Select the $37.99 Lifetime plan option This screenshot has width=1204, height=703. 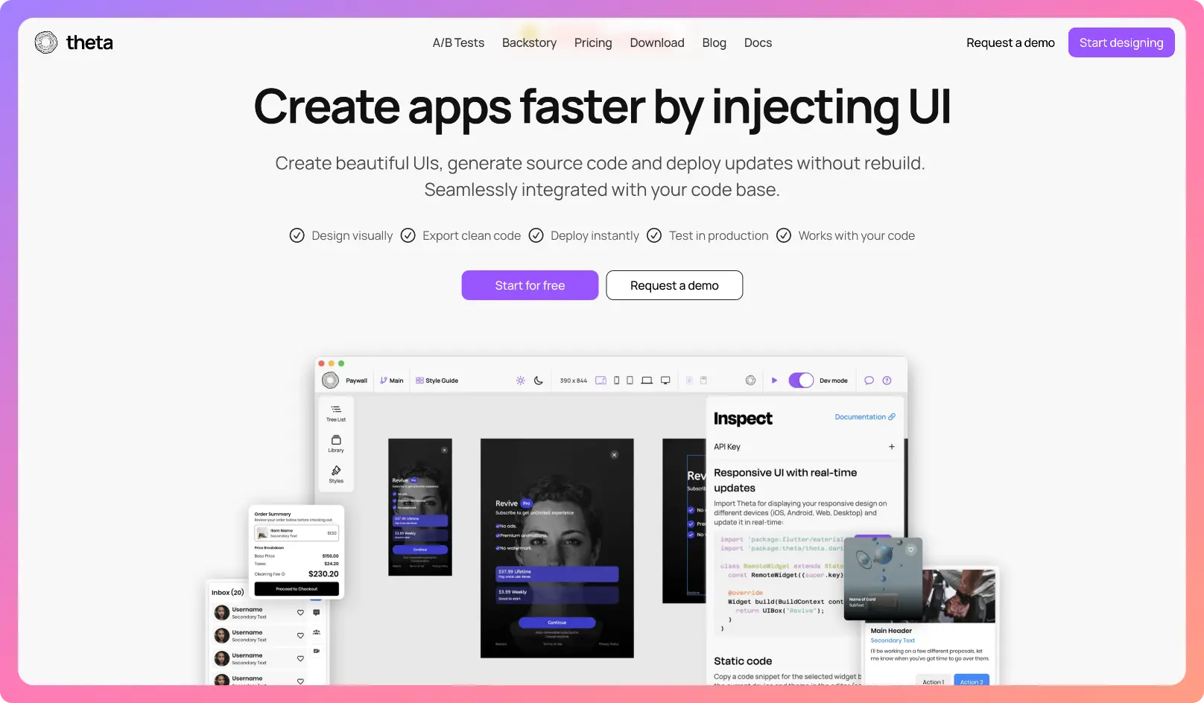557,574
